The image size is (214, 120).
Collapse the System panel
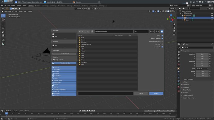(x=55, y=42)
